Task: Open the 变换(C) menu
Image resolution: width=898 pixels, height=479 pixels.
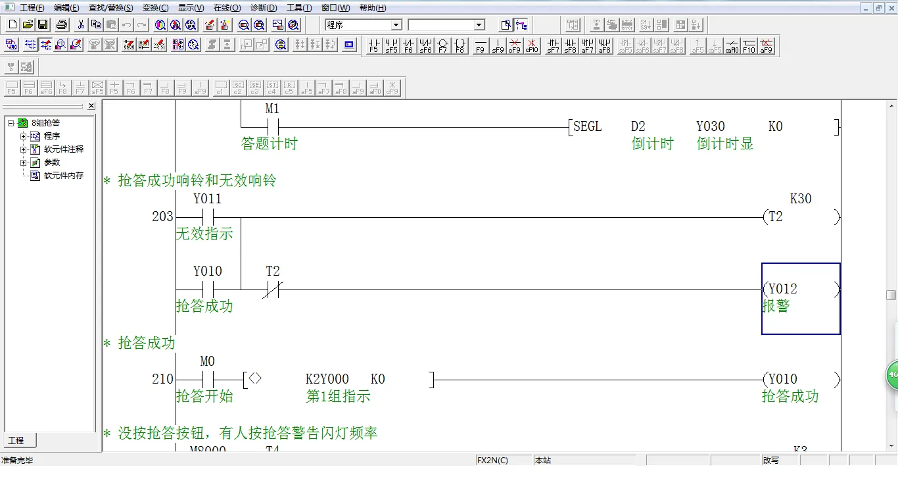Action: pyautogui.click(x=155, y=8)
